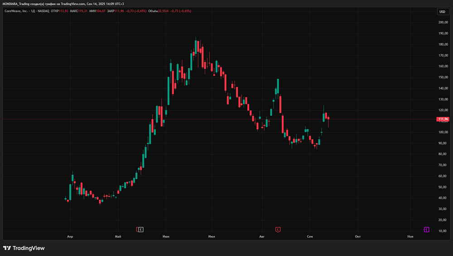Screen dimensions: 453x256
Task: Click the NASDAQ exchange label
Action: 43,11
